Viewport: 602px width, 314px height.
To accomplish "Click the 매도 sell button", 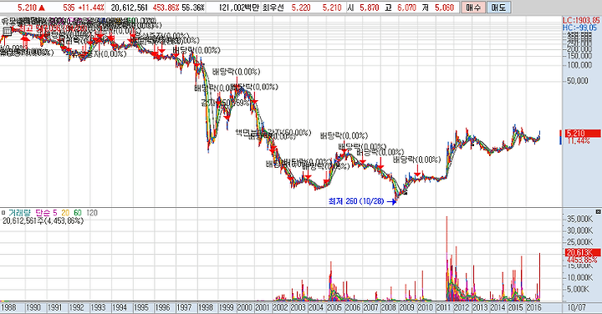I will (498, 8).
